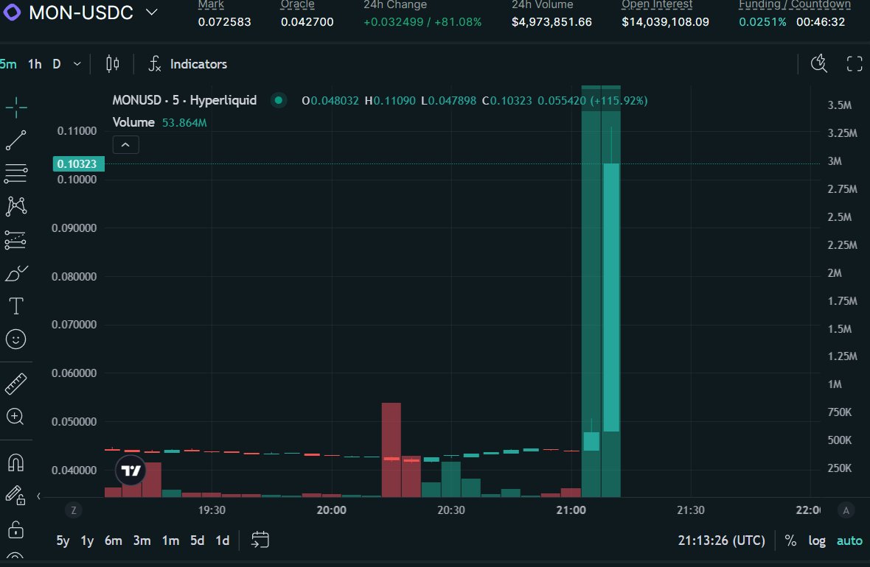870x567 pixels.
Task: Open the quick search lightning icon
Action: coord(819,64)
